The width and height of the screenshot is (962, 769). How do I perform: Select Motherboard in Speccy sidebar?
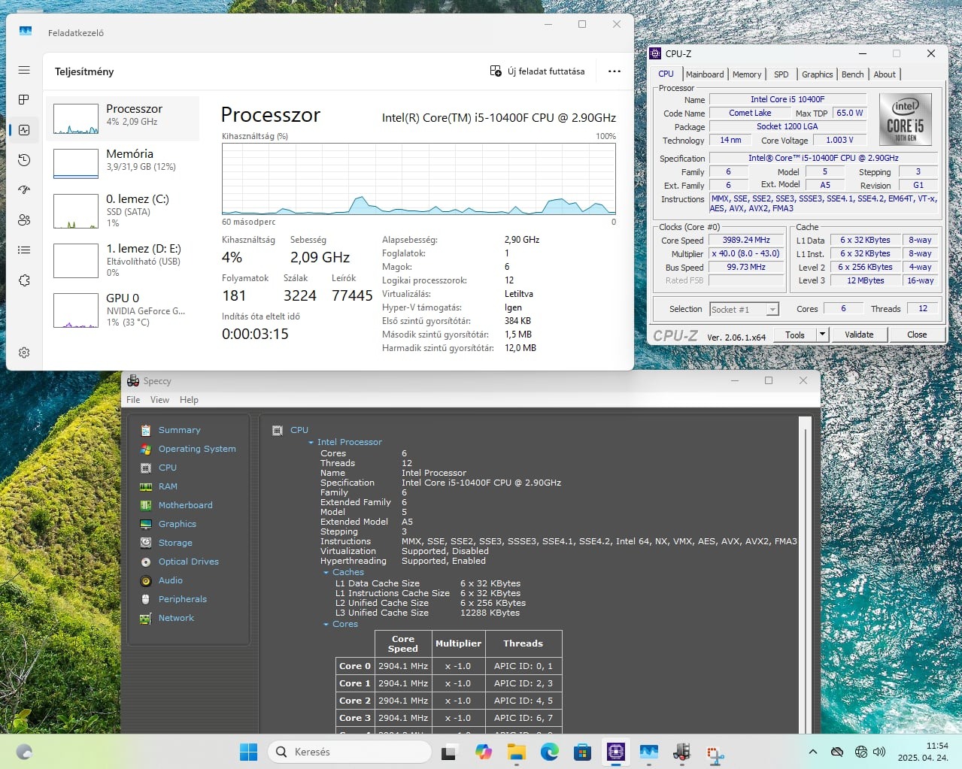click(185, 505)
